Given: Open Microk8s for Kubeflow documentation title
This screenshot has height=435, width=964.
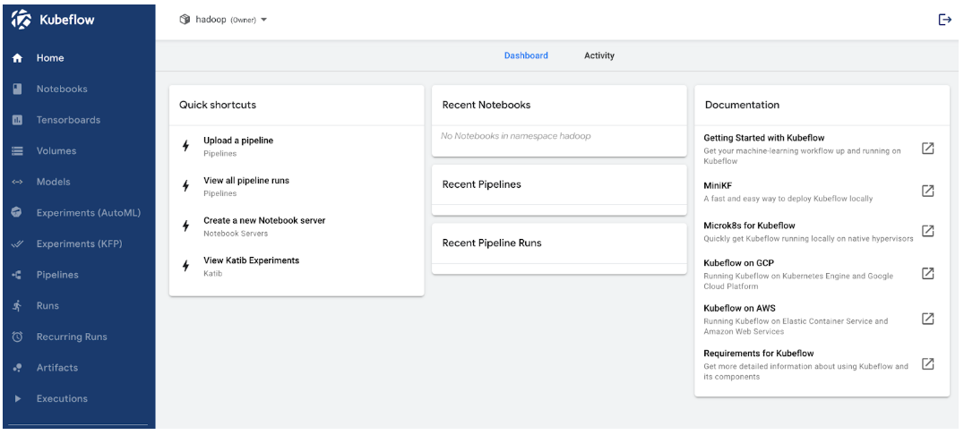Looking at the screenshot, I should point(750,226).
